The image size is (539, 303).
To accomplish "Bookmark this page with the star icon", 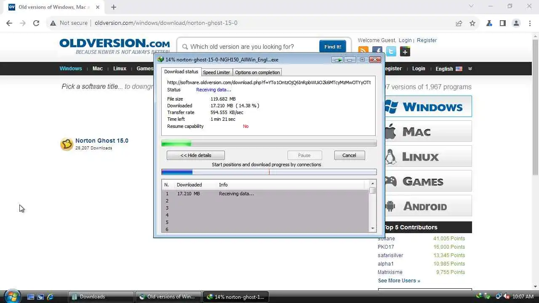I will click(x=472, y=23).
